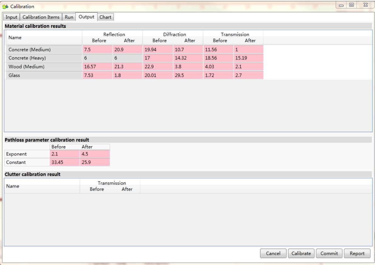375x265 pixels.
Task: Click the Wood (Medium) material name
Action: tap(26, 66)
